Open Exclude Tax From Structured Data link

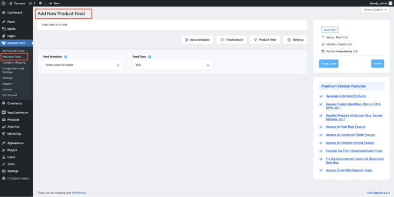click(x=354, y=151)
